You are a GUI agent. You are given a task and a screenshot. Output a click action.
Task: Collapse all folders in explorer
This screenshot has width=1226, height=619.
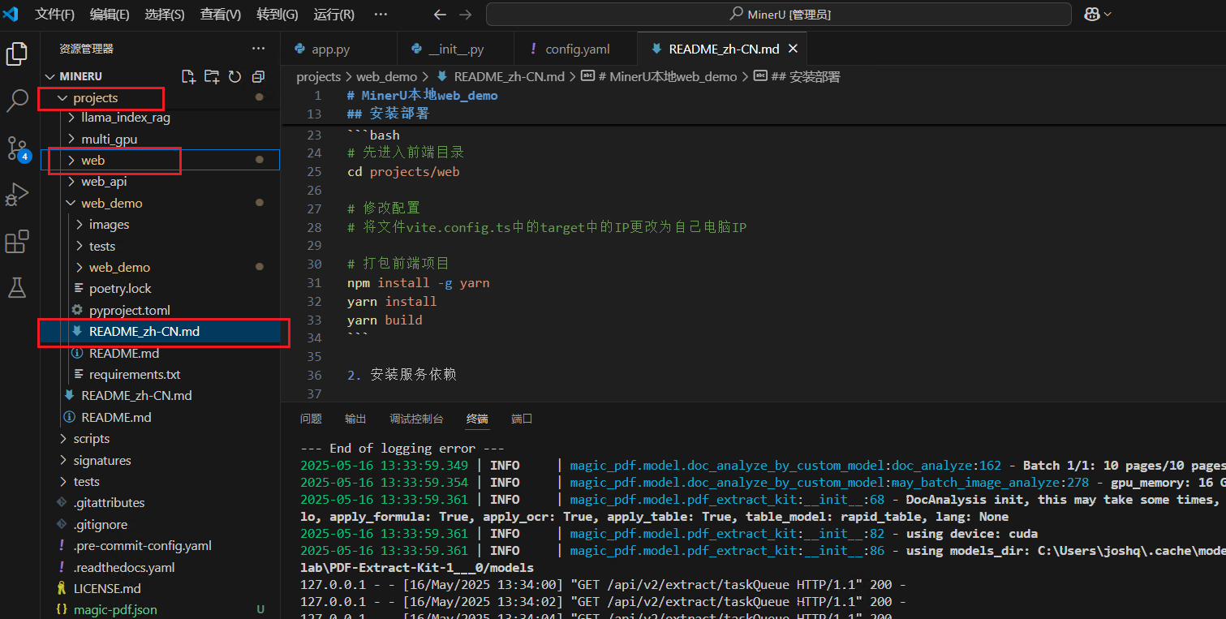[x=258, y=76]
